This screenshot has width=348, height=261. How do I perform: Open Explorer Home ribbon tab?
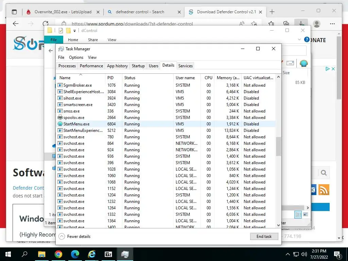[73, 40]
